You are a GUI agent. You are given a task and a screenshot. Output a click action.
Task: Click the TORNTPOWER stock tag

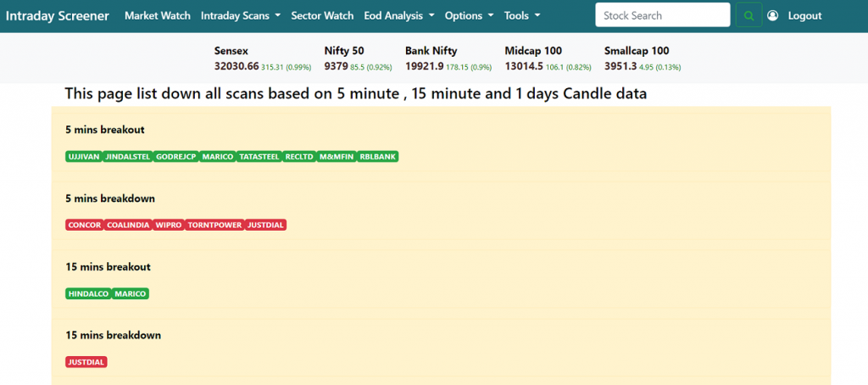(214, 225)
